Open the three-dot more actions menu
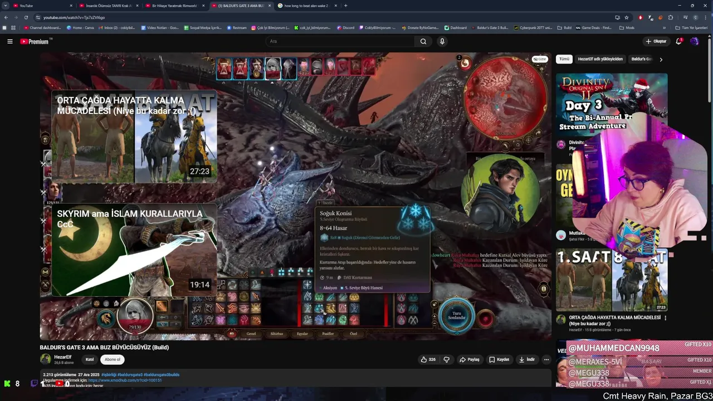 [x=546, y=359]
